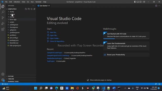Image resolution: width=162 pixels, height=91 pixels.
Task: Expand the .vscode folder
Action: (x=21, y=14)
